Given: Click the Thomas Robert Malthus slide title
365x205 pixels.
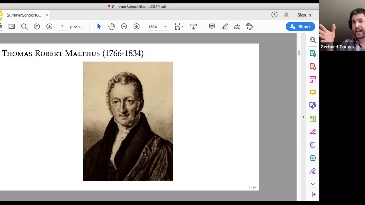Looking at the screenshot, I should [73, 53].
